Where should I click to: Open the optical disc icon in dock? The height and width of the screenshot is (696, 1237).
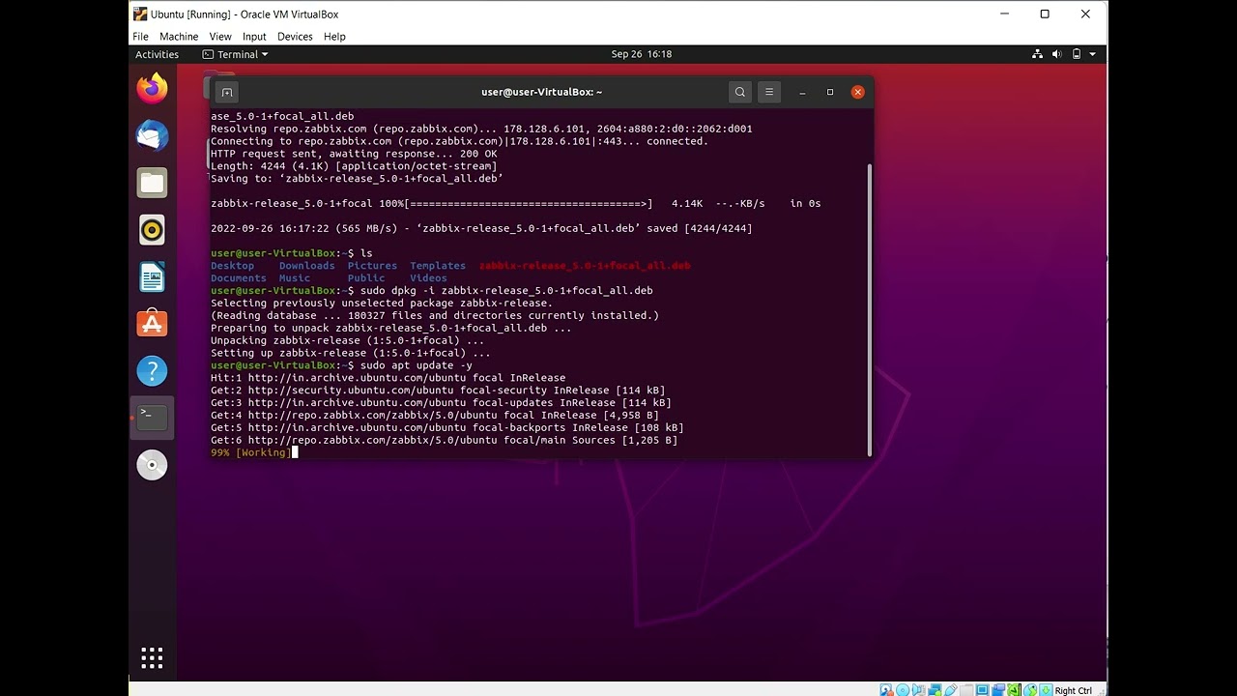152,465
